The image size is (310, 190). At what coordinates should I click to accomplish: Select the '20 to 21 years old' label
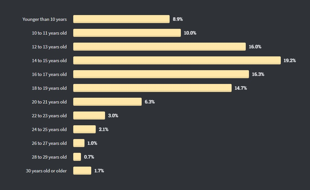pyautogui.click(x=49, y=102)
